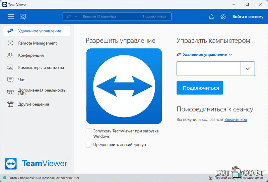Close the TeamViewer window

click(x=261, y=4)
